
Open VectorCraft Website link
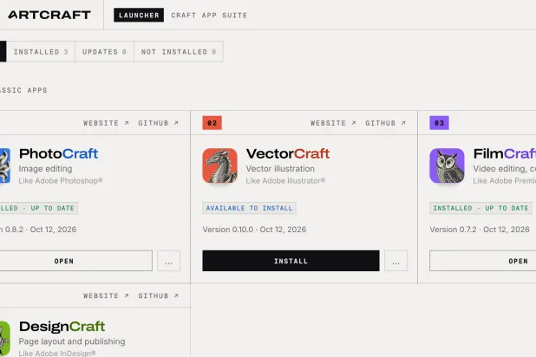tap(333, 123)
